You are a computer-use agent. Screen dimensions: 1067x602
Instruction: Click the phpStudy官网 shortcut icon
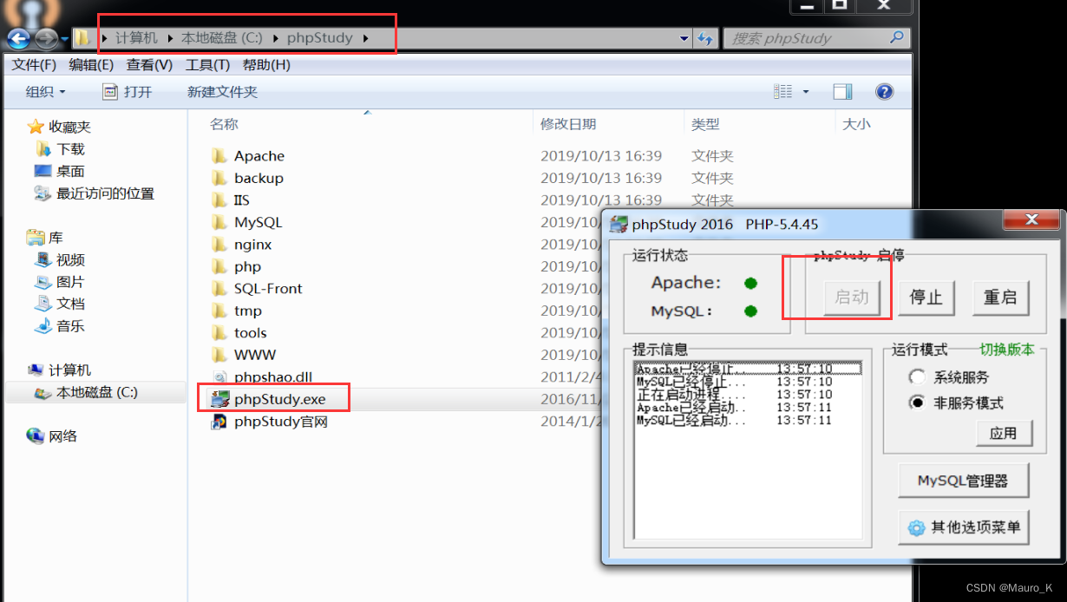point(219,422)
